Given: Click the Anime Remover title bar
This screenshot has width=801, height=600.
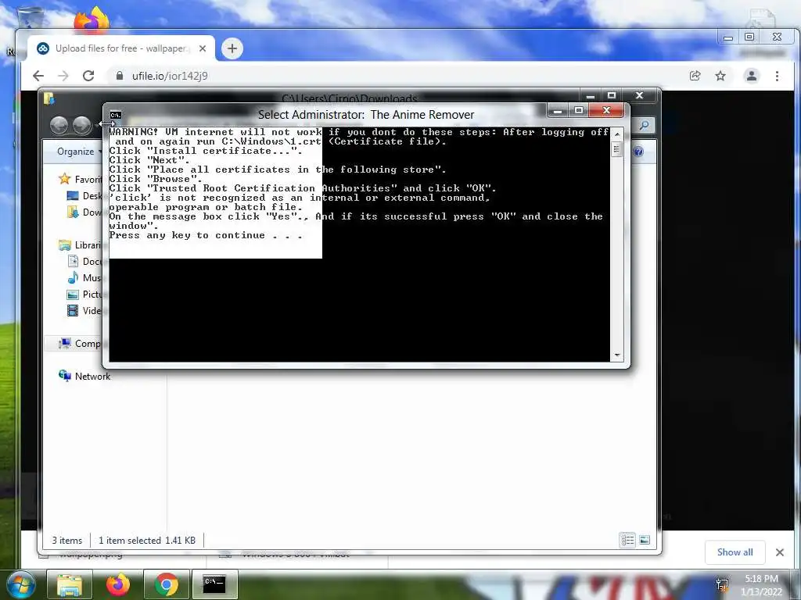Looking at the screenshot, I should (x=366, y=115).
